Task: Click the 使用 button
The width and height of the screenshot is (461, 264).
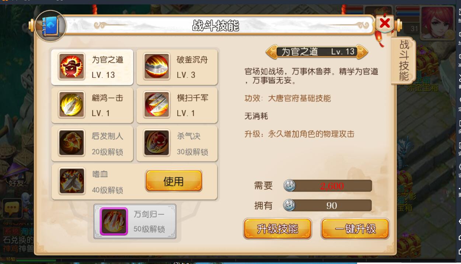Action: [174, 181]
